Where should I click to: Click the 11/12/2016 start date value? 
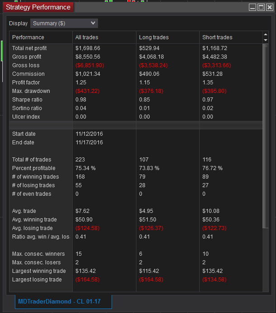[x=89, y=134]
